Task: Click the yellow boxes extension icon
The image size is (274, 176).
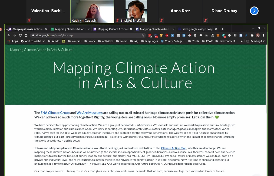Action: tap(161, 35)
